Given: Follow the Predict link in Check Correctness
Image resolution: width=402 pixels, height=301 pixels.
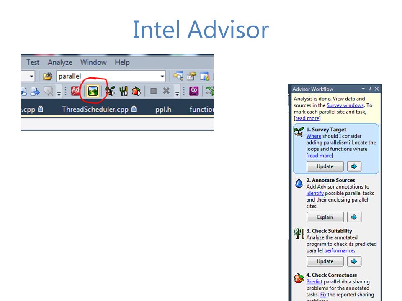Looking at the screenshot, I should point(314,281).
